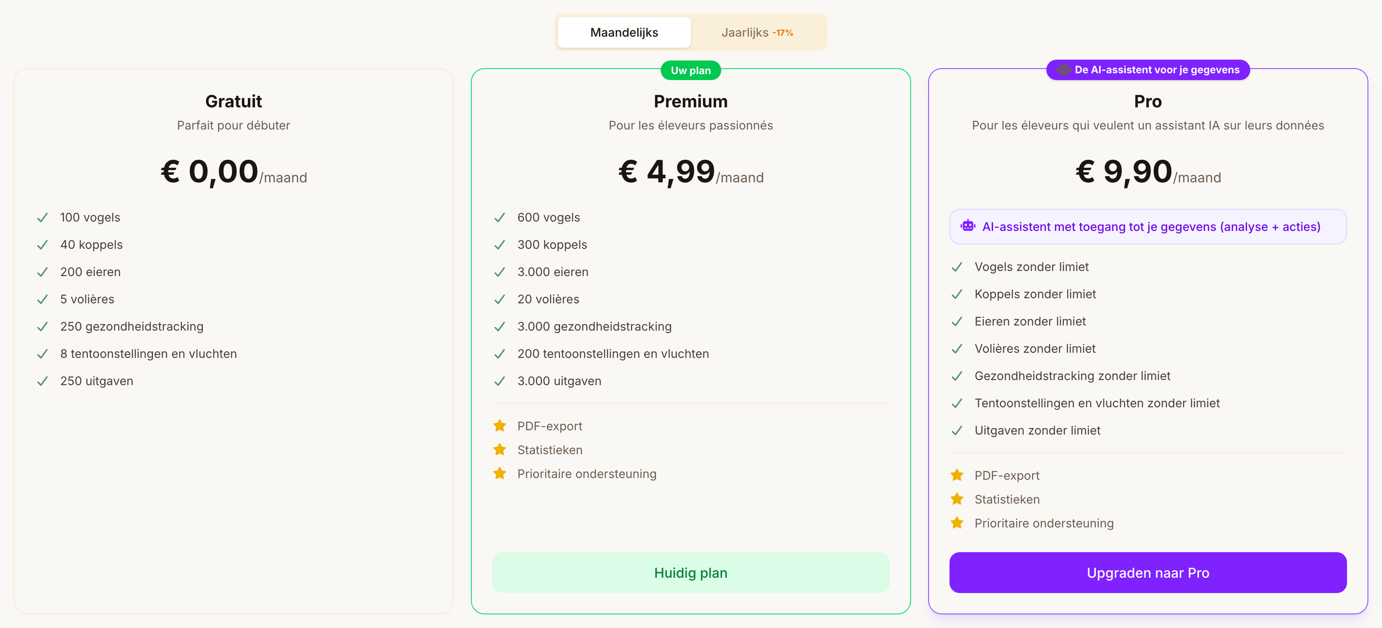Click the green Uw plan badge
This screenshot has height=628, width=1382.
(x=691, y=70)
